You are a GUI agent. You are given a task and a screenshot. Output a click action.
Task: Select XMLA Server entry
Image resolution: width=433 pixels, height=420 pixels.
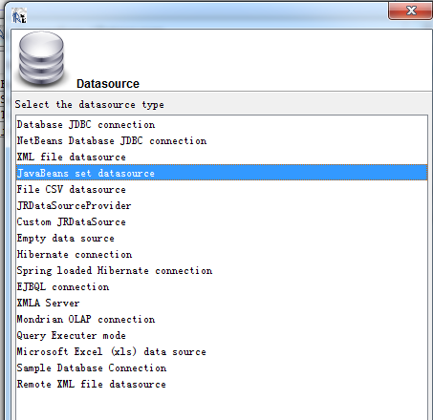click(222, 304)
